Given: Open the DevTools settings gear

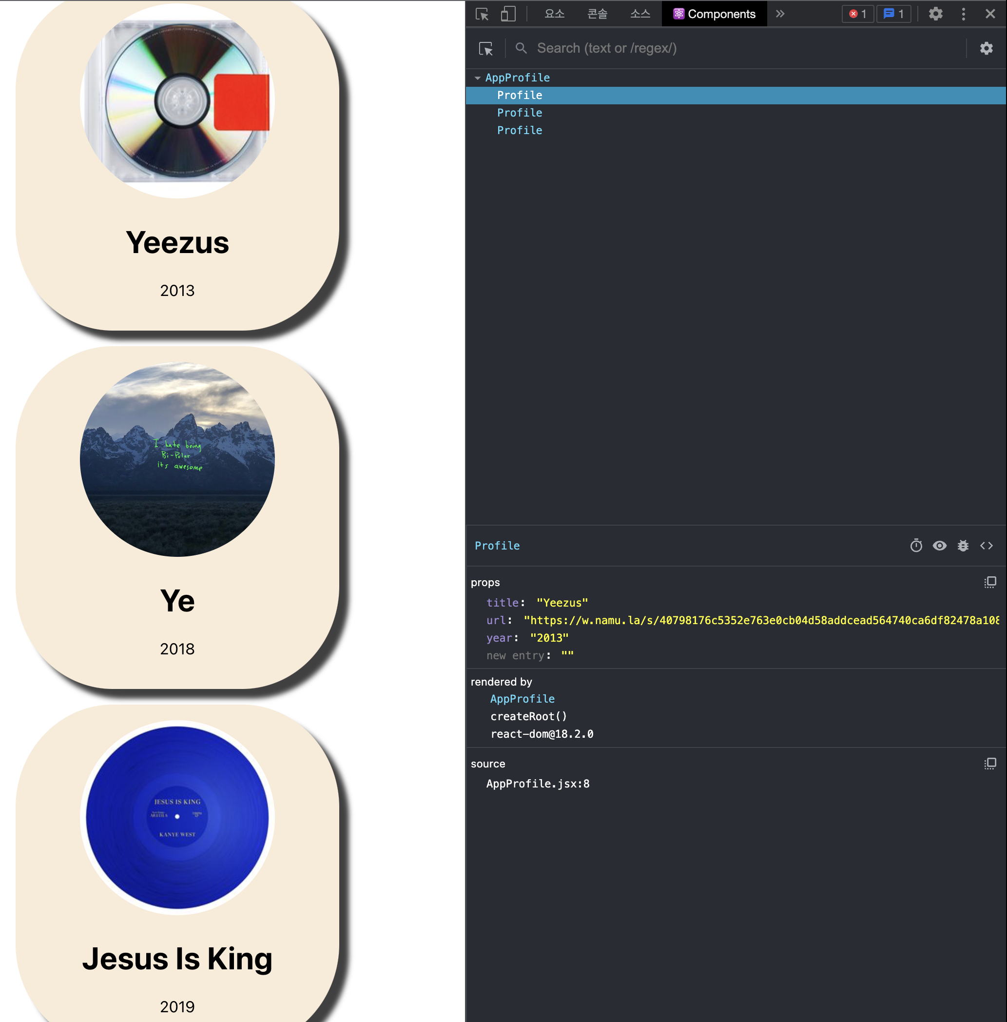Looking at the screenshot, I should tap(935, 14).
